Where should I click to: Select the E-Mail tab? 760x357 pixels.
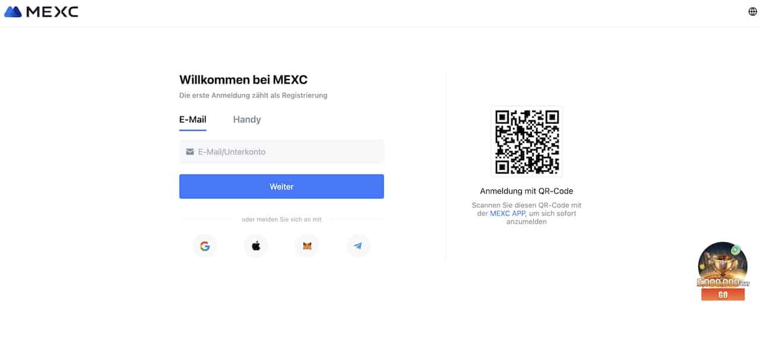192,119
